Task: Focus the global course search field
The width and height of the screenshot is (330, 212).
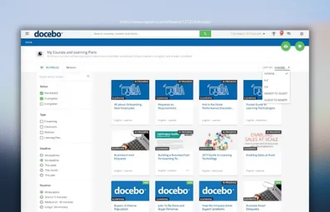Action: tap(145, 34)
